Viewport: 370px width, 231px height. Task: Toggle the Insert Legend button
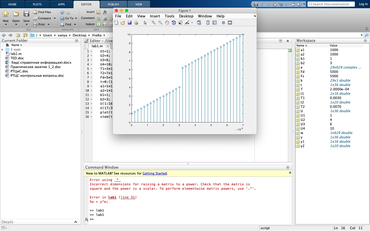coord(215,23)
